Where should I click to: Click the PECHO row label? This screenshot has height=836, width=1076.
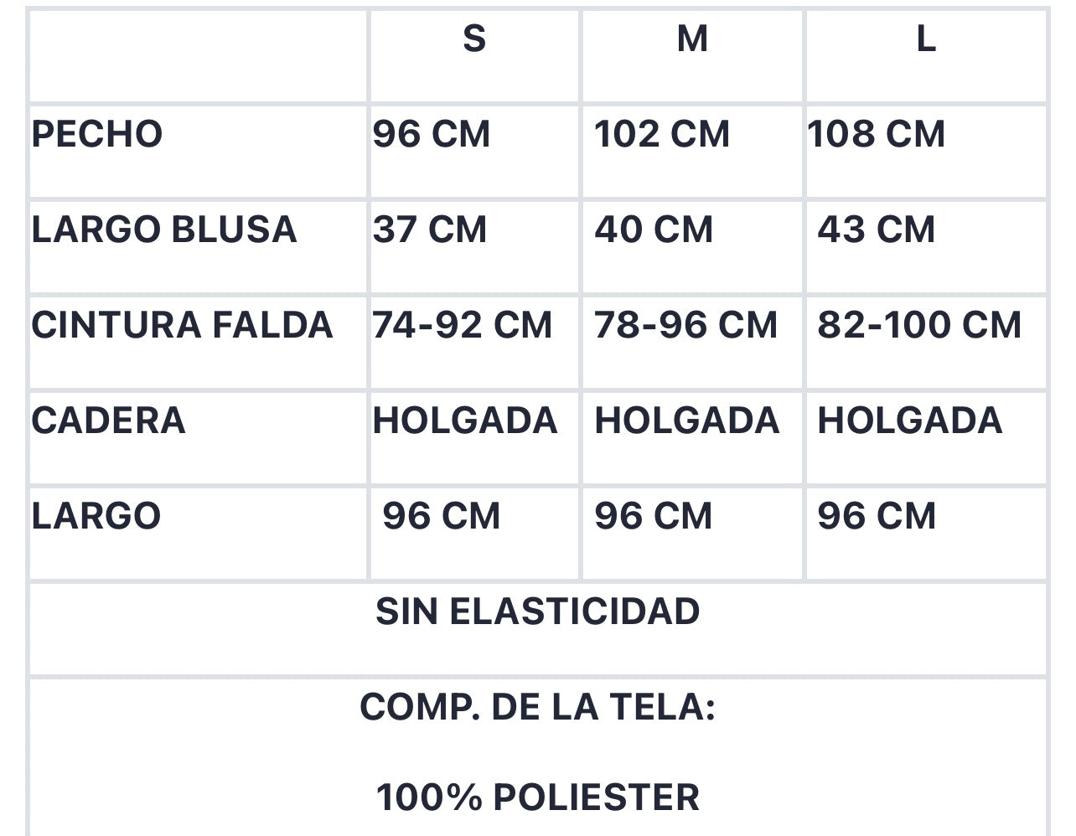tap(97, 134)
